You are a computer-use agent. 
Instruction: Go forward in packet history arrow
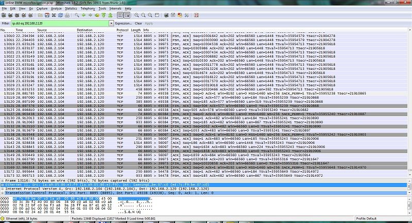coord(90,15)
